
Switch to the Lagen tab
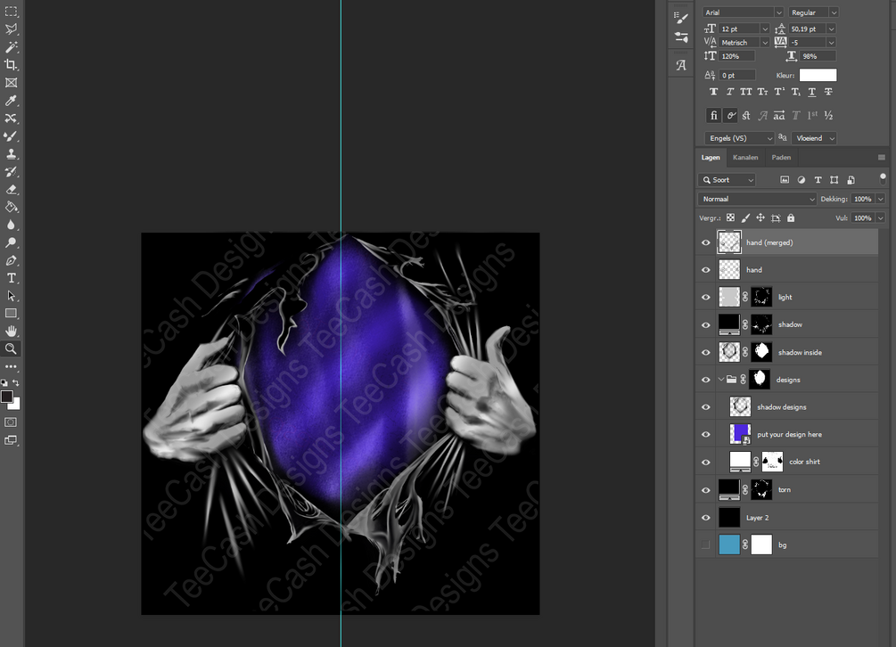(711, 158)
